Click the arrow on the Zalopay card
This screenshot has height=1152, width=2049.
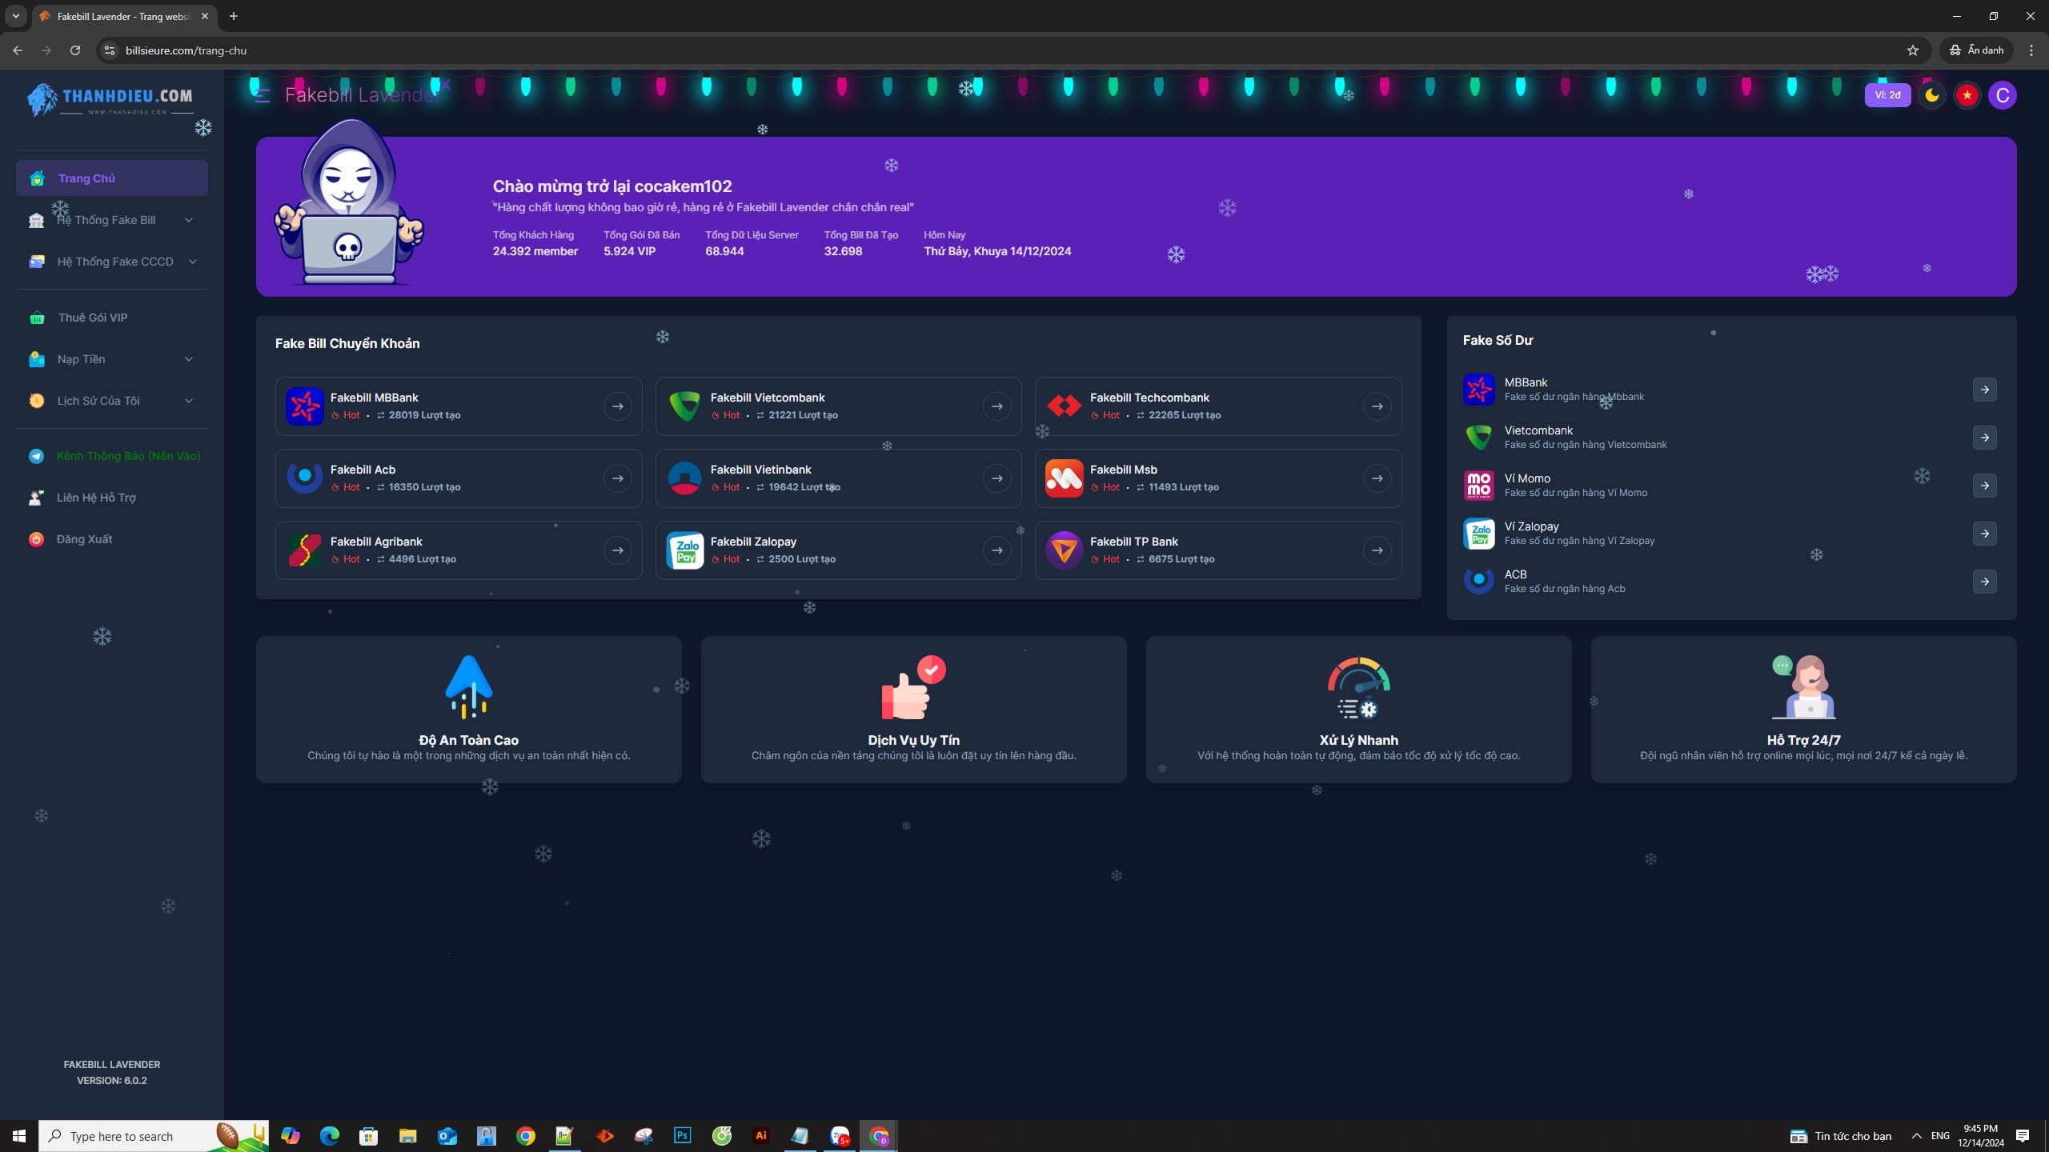pos(996,550)
